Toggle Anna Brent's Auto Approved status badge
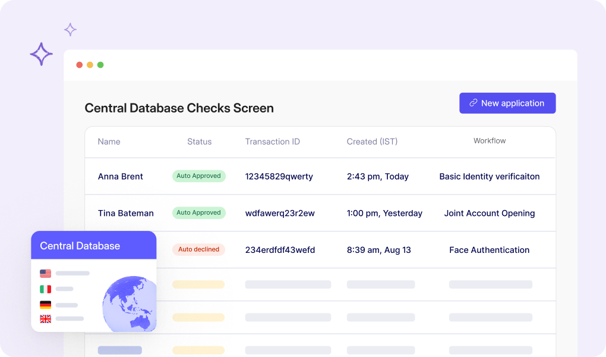 pyautogui.click(x=198, y=176)
